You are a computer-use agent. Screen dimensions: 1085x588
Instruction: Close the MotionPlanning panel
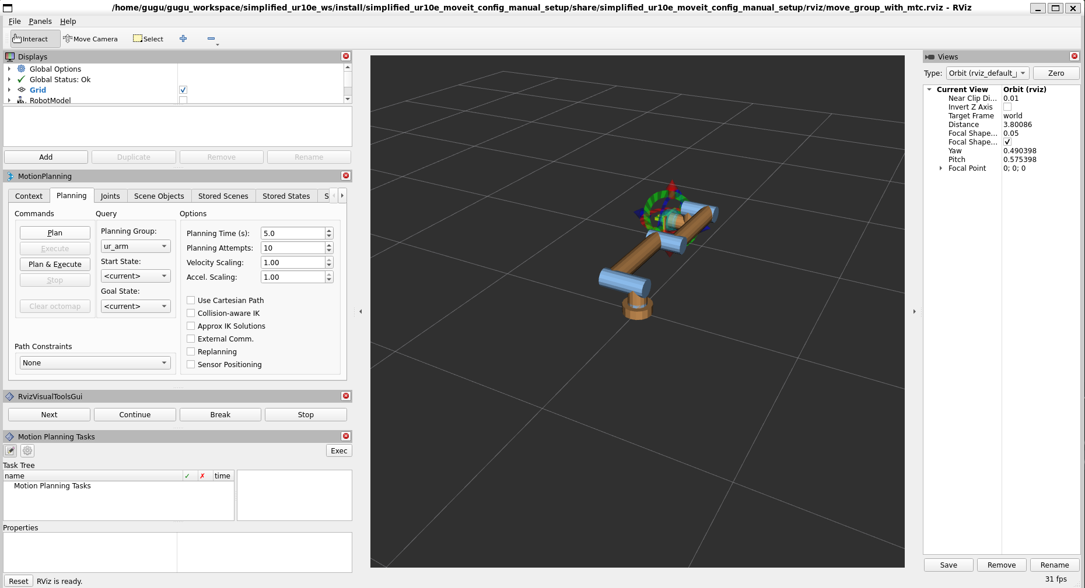tap(346, 175)
